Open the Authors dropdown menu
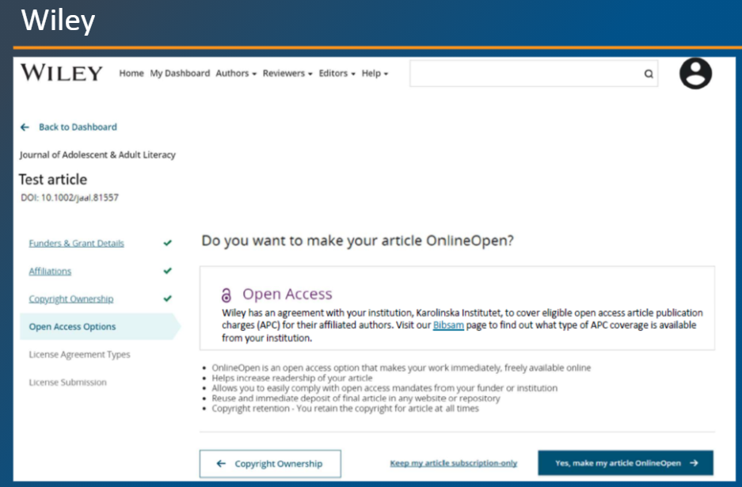Image resolution: width=742 pixels, height=487 pixels. pyautogui.click(x=234, y=72)
